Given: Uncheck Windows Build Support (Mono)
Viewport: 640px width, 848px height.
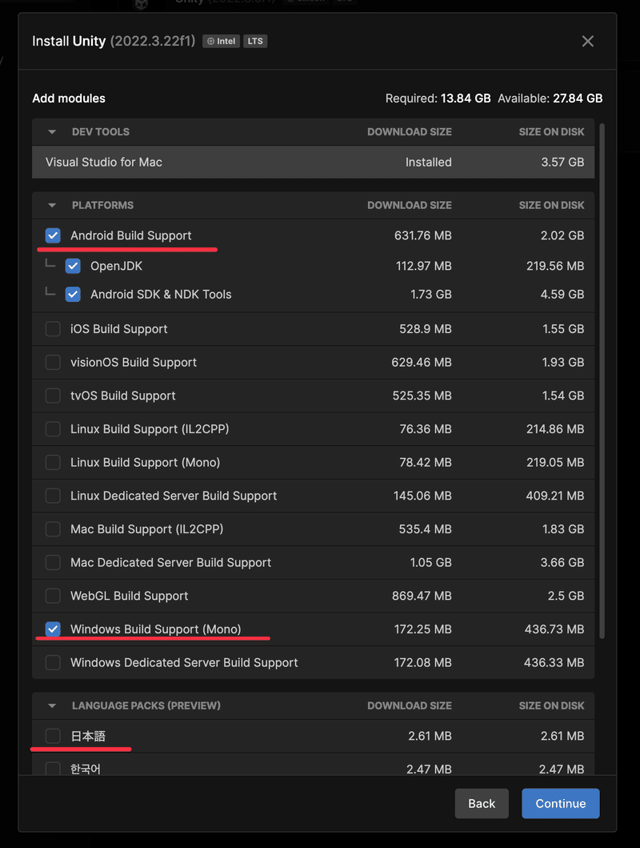Looking at the screenshot, I should tap(53, 629).
